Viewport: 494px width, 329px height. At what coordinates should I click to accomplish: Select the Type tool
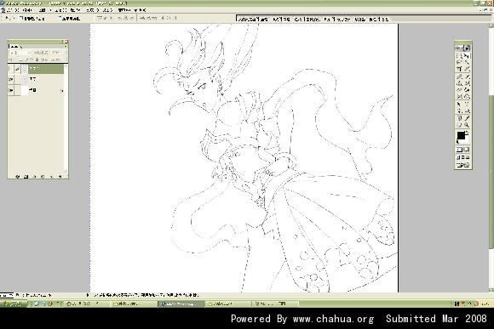pyautogui.click(x=467, y=104)
